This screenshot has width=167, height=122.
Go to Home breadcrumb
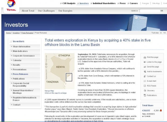click(x=8, y=33)
